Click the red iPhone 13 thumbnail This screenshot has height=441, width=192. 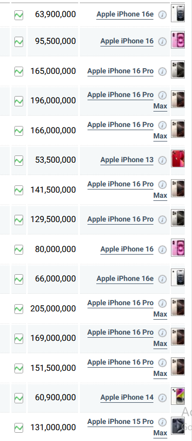click(178, 159)
